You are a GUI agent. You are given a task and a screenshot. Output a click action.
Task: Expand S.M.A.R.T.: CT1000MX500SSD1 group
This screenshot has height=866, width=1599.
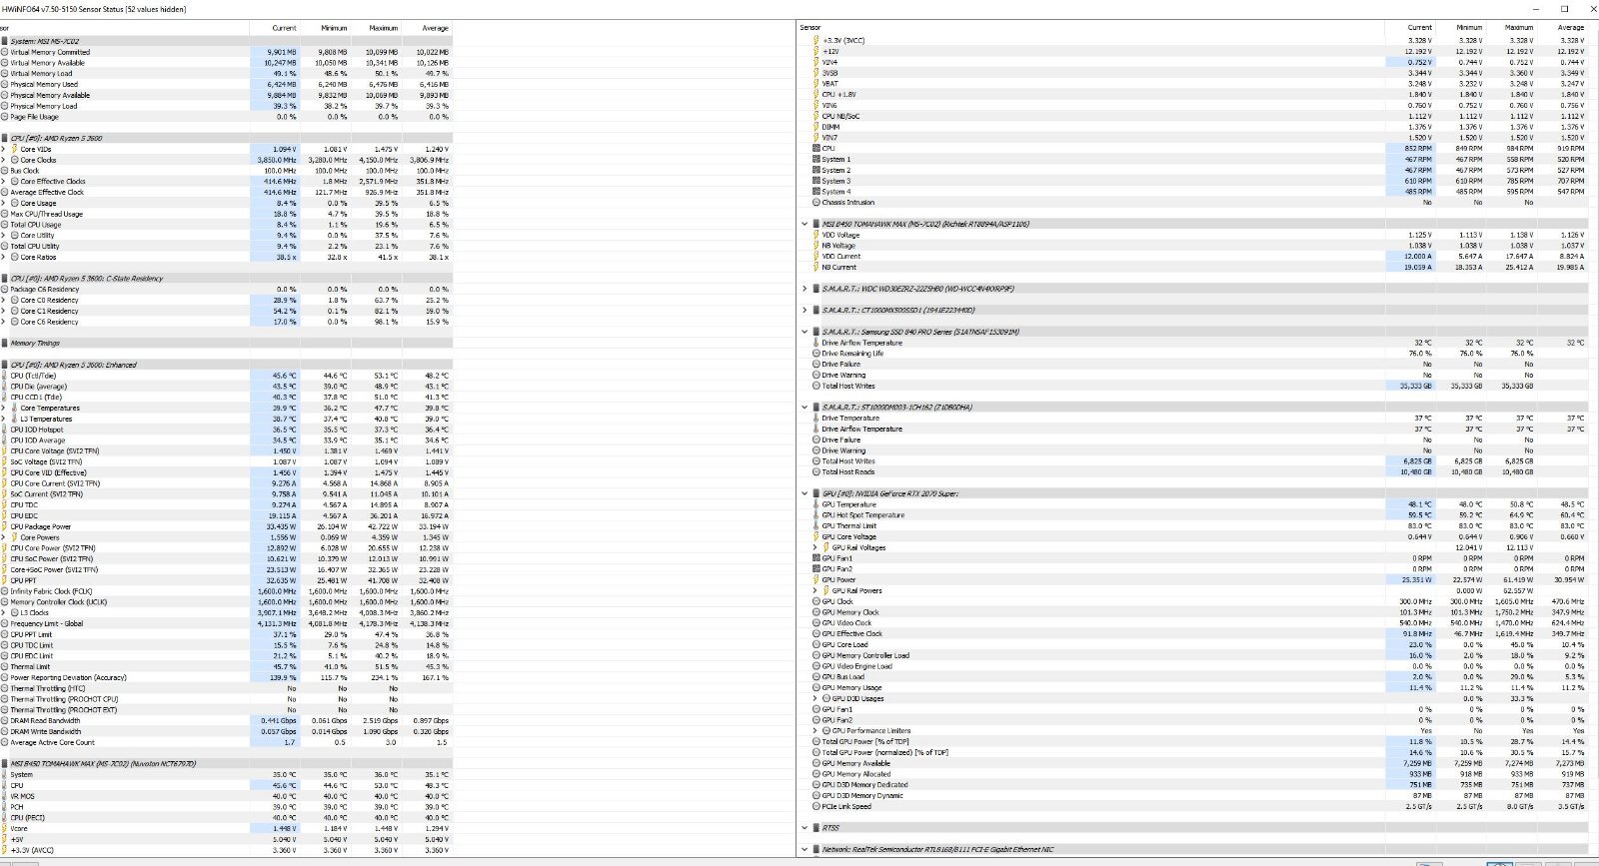coord(804,310)
